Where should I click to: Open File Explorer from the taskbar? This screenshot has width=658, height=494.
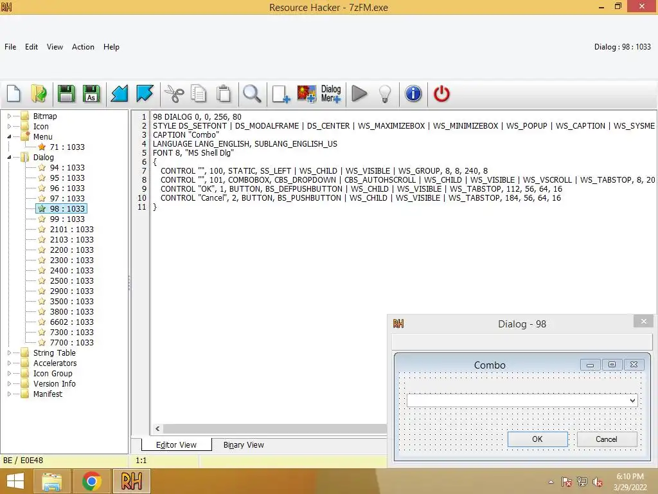click(51, 481)
